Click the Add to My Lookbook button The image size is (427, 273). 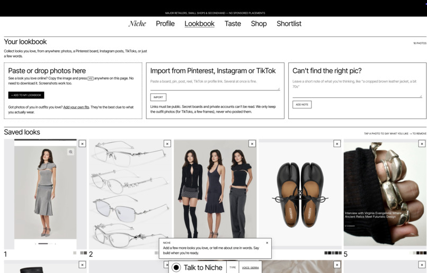pyautogui.click(x=26, y=95)
